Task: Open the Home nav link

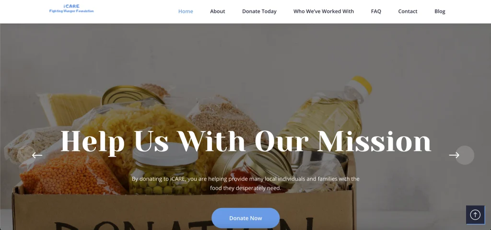Action: (x=186, y=11)
